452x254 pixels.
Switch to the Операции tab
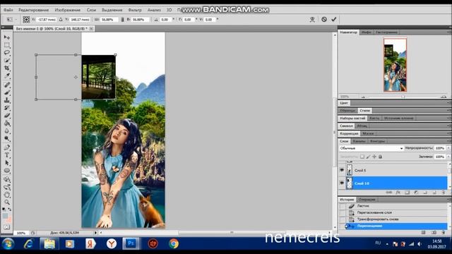coord(367,200)
